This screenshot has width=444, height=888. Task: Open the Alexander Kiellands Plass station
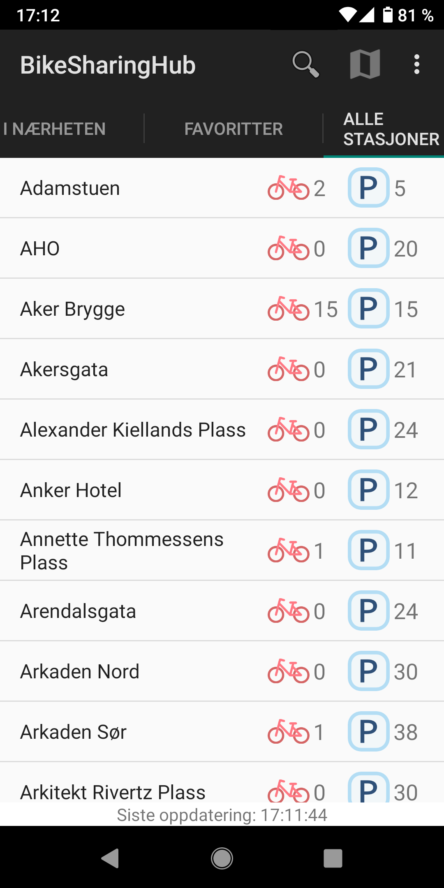pos(133,430)
